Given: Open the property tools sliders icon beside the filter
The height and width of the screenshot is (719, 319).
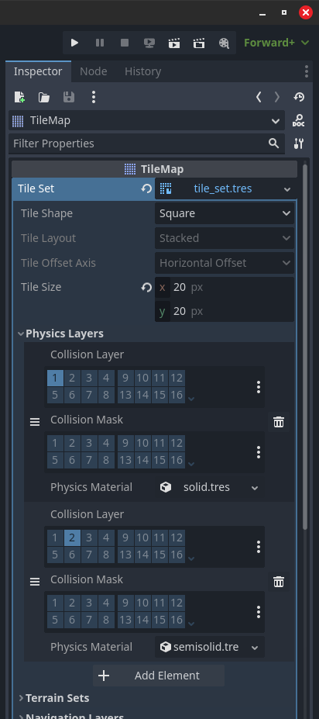Looking at the screenshot, I should [x=299, y=143].
